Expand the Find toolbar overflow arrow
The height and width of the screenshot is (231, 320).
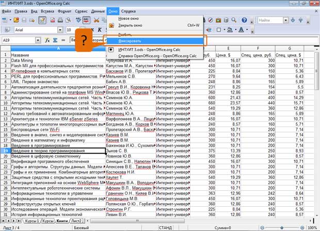click(308, 21)
